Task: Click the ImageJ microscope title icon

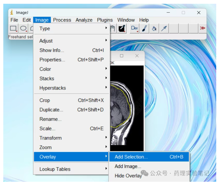Action: pos(12,12)
